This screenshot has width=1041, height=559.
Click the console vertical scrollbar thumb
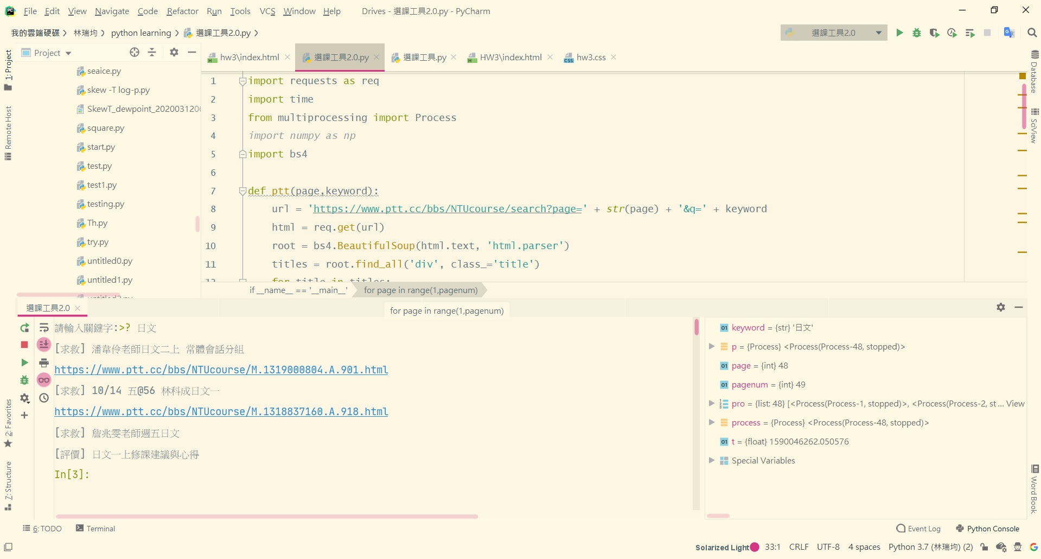click(696, 327)
